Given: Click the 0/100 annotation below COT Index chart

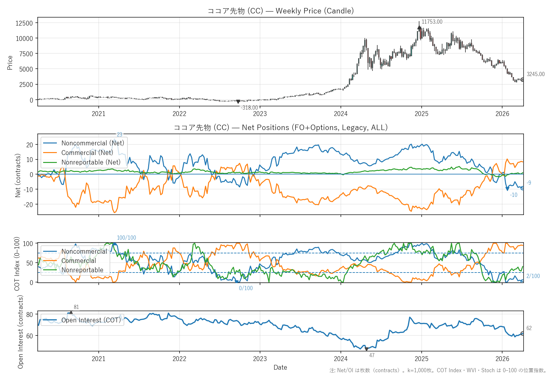Looking at the screenshot, I should (246, 288).
